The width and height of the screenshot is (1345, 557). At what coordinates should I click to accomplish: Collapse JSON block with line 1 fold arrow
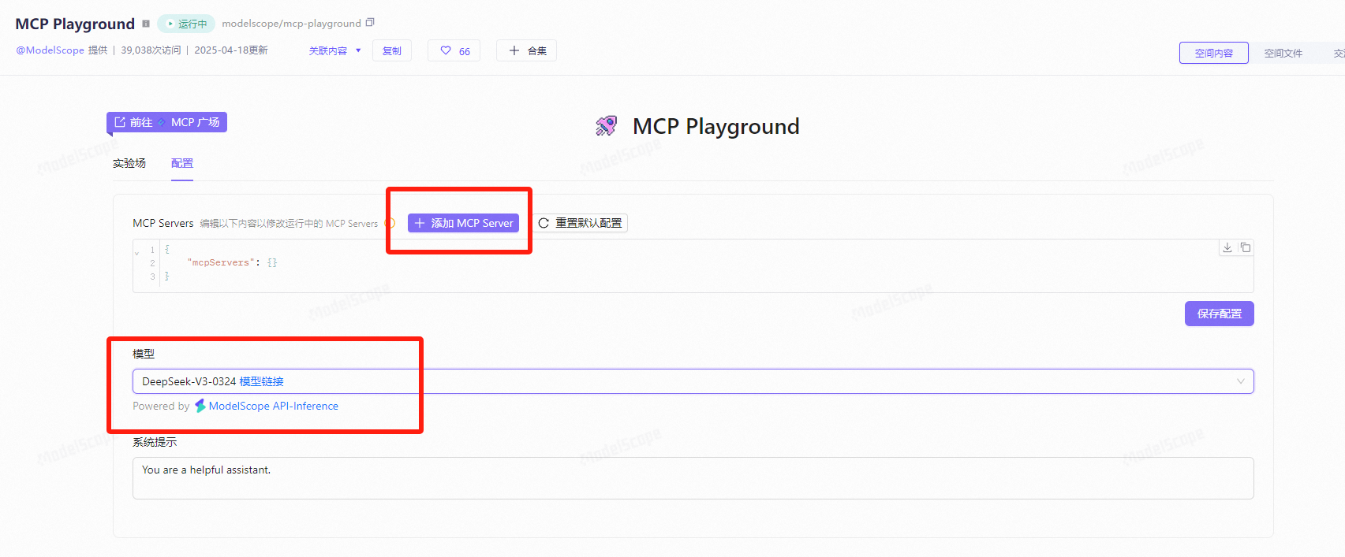(x=137, y=253)
